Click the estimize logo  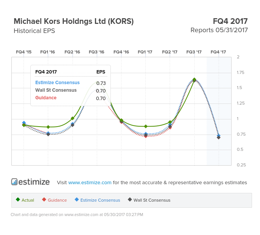coord(30,182)
